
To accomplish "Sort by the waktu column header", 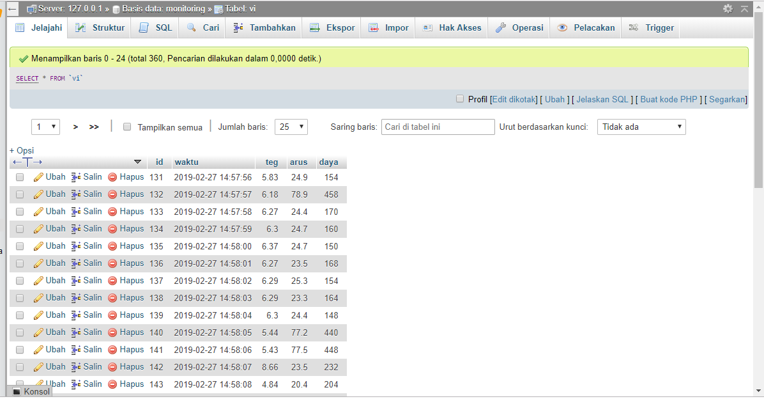I will pos(187,162).
